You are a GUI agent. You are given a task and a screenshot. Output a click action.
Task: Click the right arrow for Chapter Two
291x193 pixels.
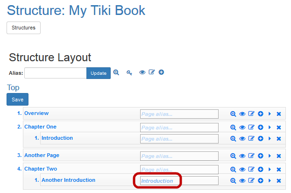270,169
